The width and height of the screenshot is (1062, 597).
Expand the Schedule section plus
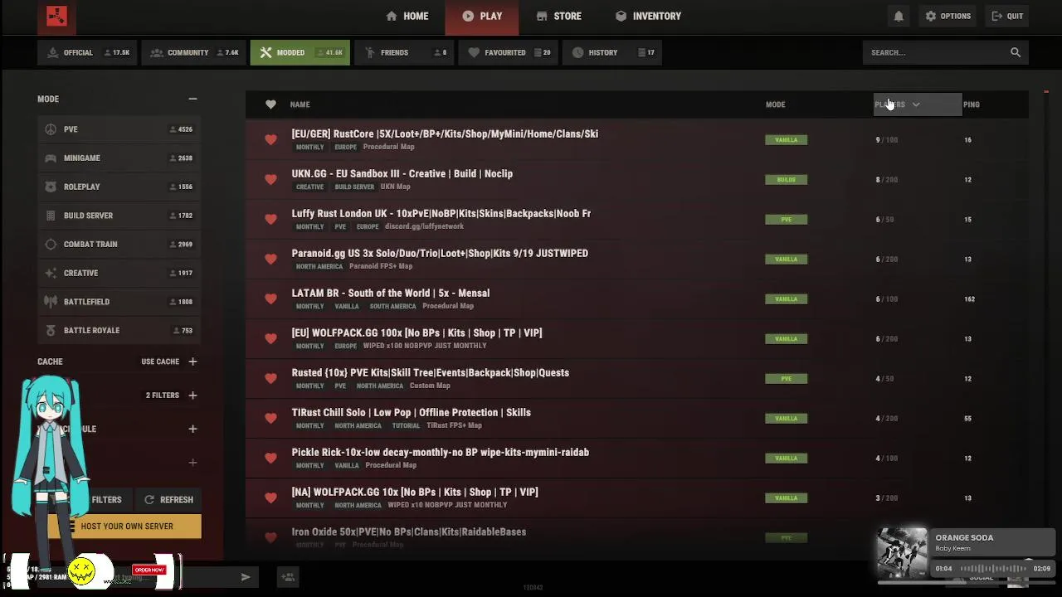[x=192, y=429]
